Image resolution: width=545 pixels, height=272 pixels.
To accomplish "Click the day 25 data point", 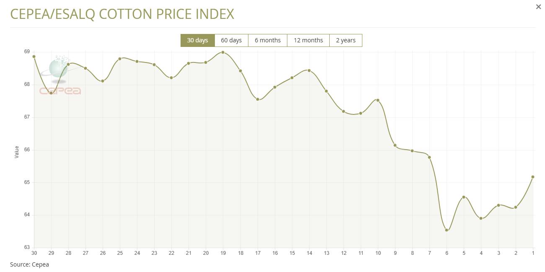I will click(120, 59).
